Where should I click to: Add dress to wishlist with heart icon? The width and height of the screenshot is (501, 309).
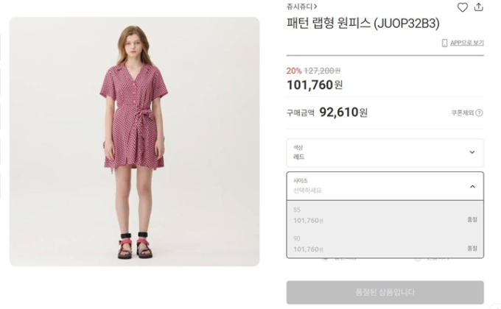(463, 7)
